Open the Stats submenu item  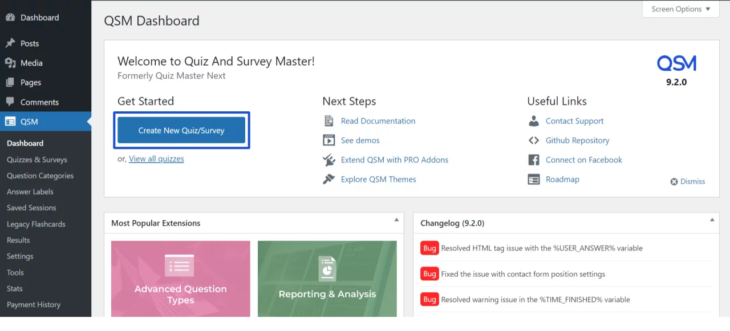coord(15,288)
